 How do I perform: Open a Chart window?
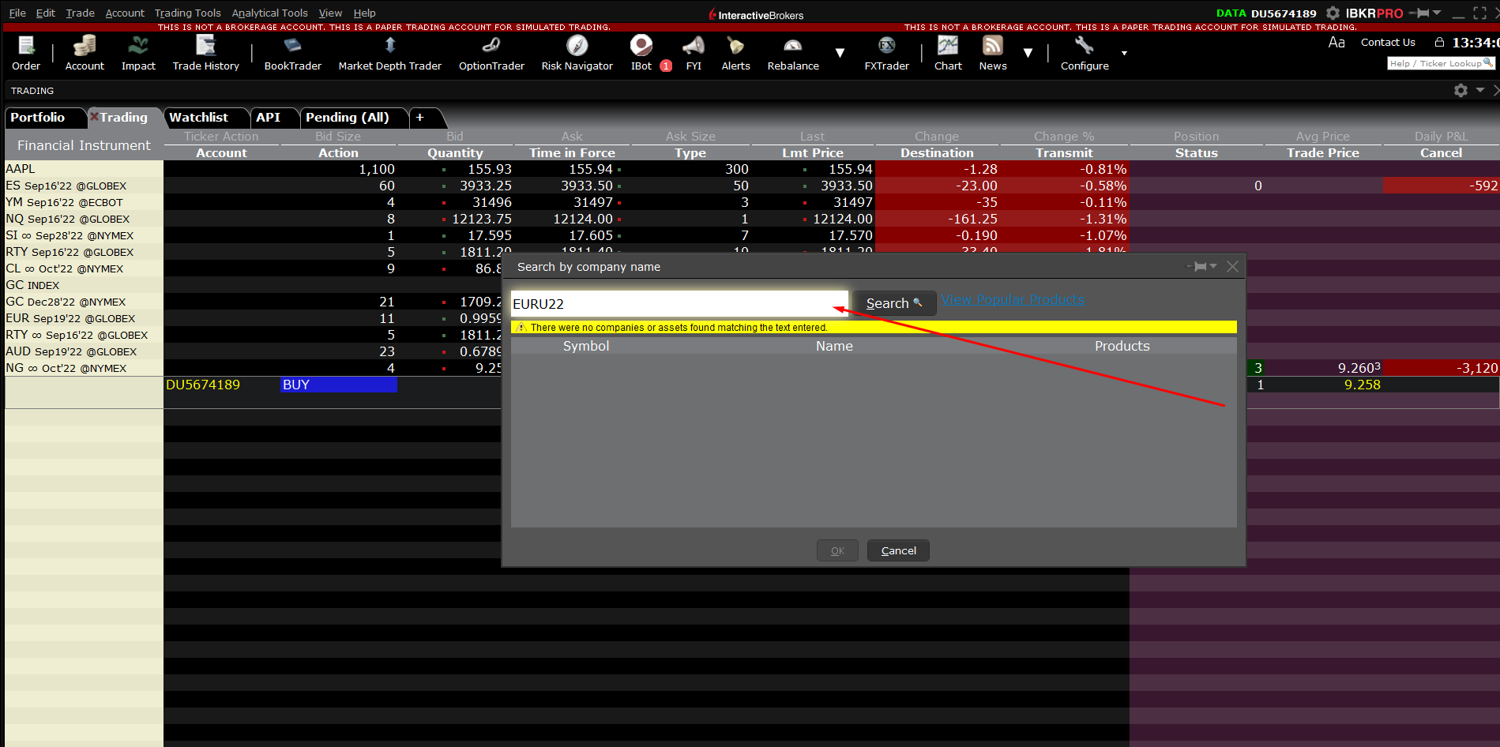pos(948,53)
